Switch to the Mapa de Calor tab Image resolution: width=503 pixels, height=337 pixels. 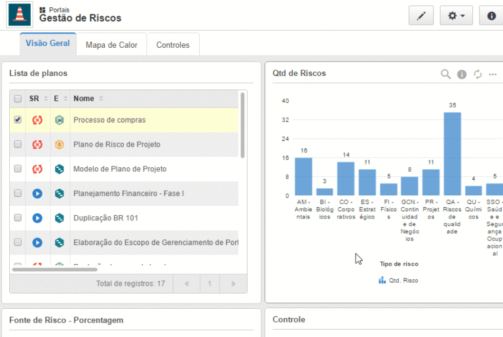[111, 45]
